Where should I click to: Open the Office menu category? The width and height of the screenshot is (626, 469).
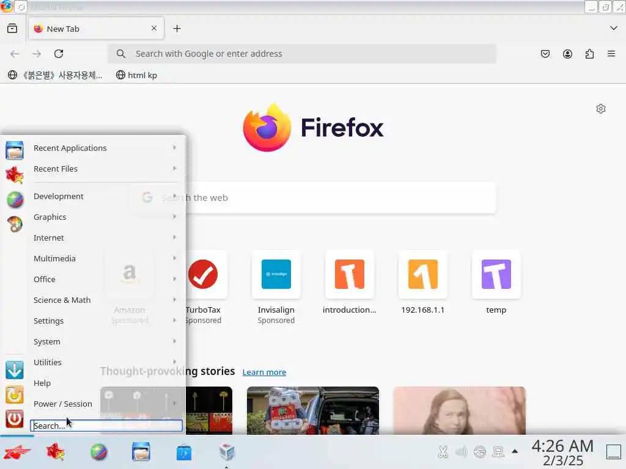[106, 279]
